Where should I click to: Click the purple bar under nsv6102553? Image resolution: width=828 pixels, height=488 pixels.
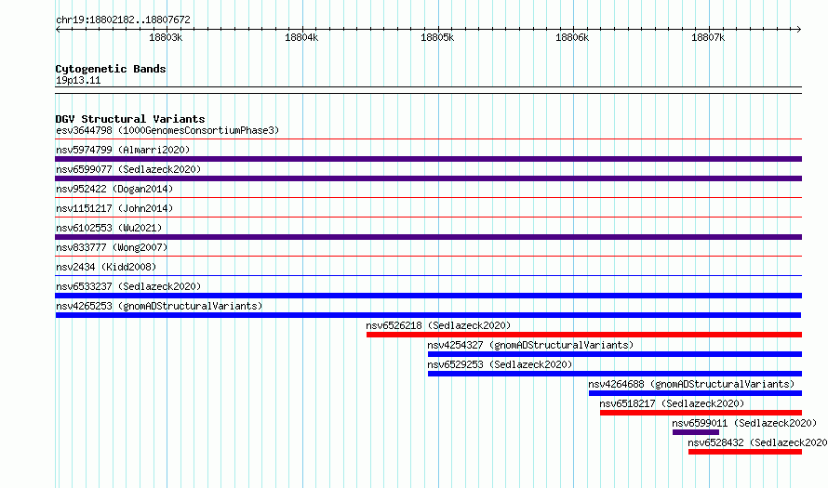tap(428, 237)
